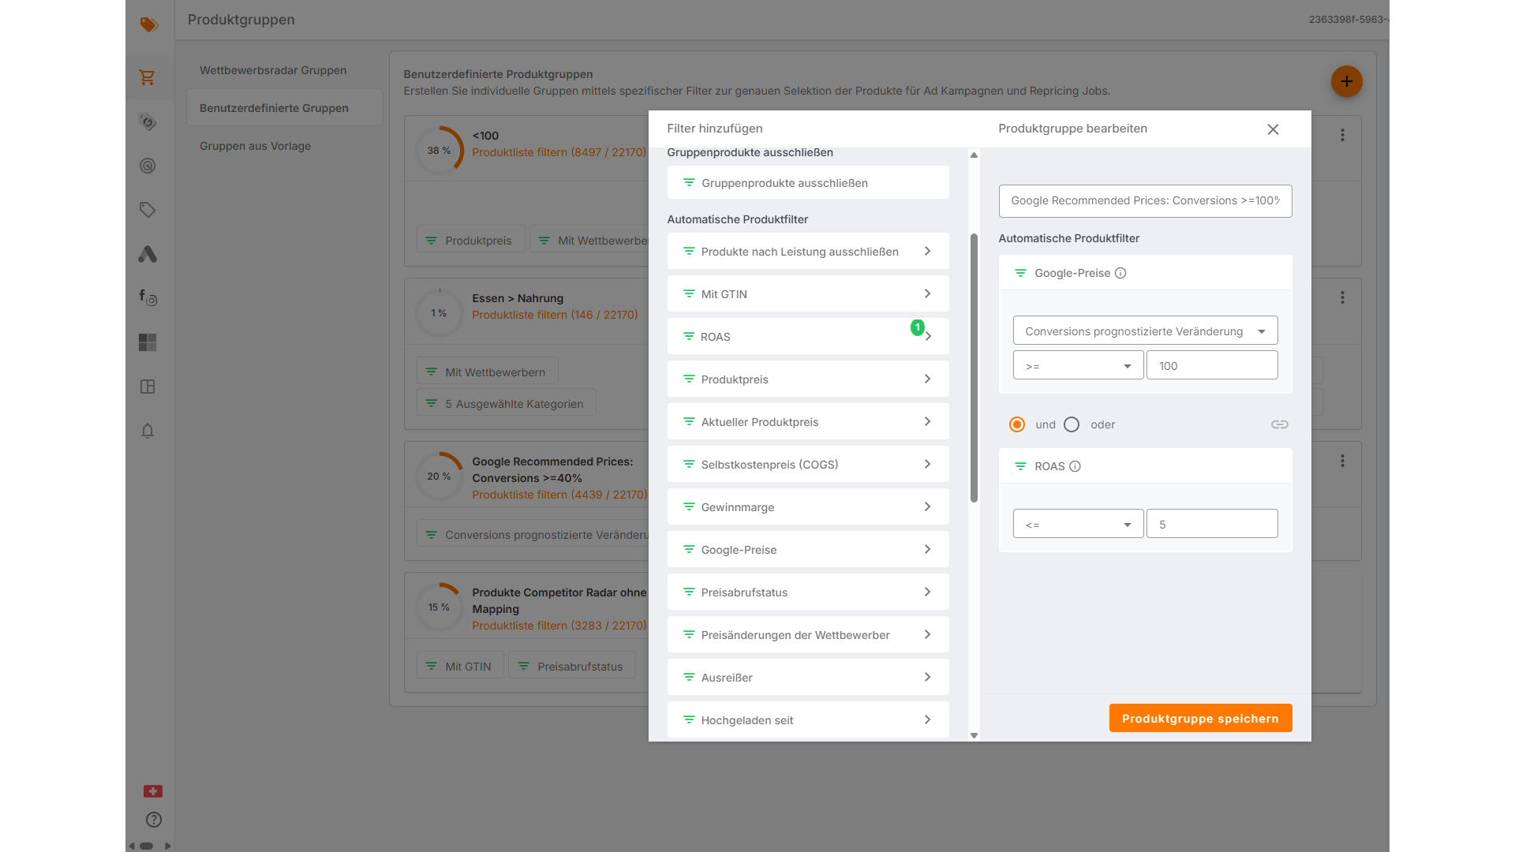Click the Google-Preise value field containing 100
The height and width of the screenshot is (852, 1515).
(x=1212, y=365)
